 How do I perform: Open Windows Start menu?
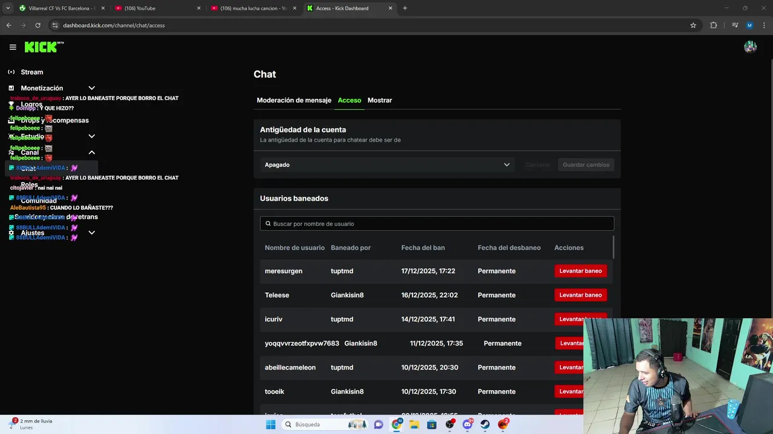click(x=271, y=424)
